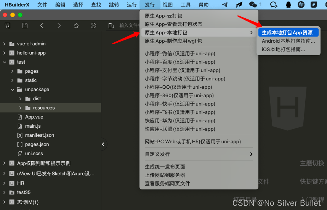Click the toggle project sidebar toolbar icon
327x210 pixels.
[x=8, y=26]
